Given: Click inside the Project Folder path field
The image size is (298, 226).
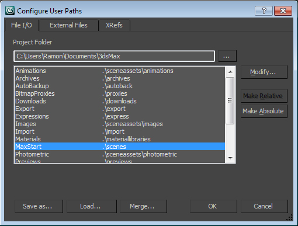Looking at the screenshot, I should (x=115, y=56).
